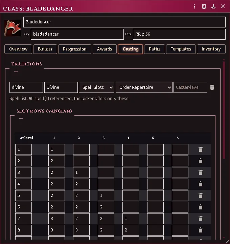Delete slot row for level 1
The image size is (230, 244).
[201, 149]
